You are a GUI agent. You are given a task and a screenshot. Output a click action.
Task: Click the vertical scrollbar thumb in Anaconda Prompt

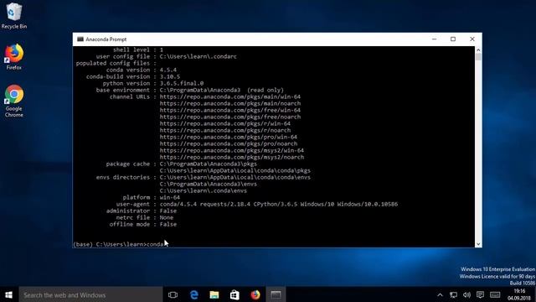[478, 57]
